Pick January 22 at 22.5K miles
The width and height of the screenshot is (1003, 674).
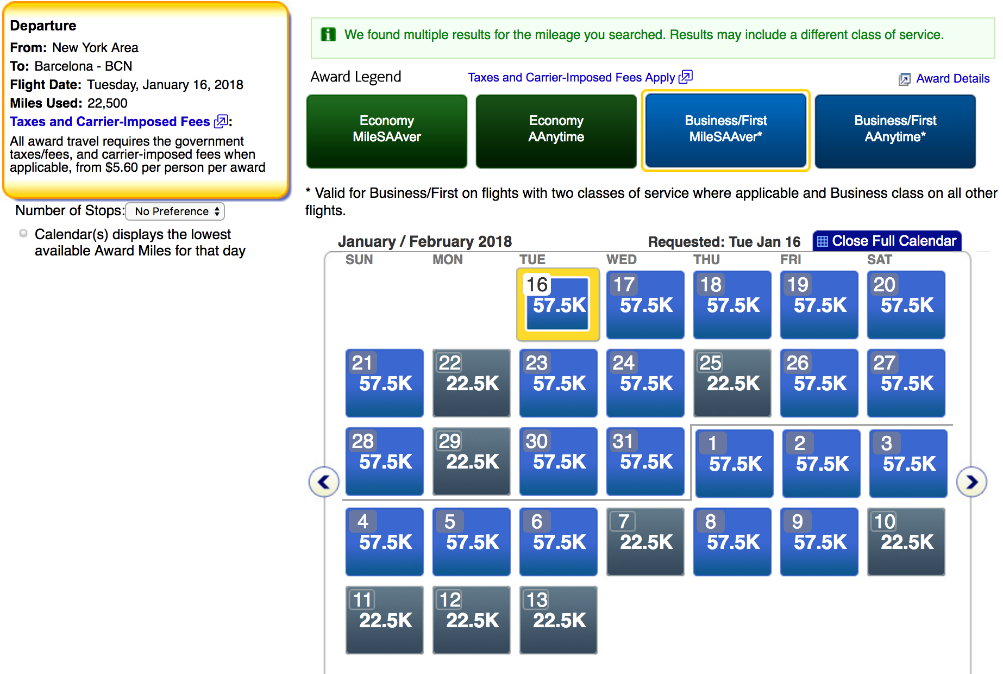tap(472, 383)
